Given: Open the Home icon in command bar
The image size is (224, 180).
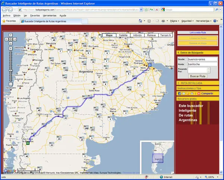Looking at the screenshot, I should pyautogui.click(x=140, y=21).
